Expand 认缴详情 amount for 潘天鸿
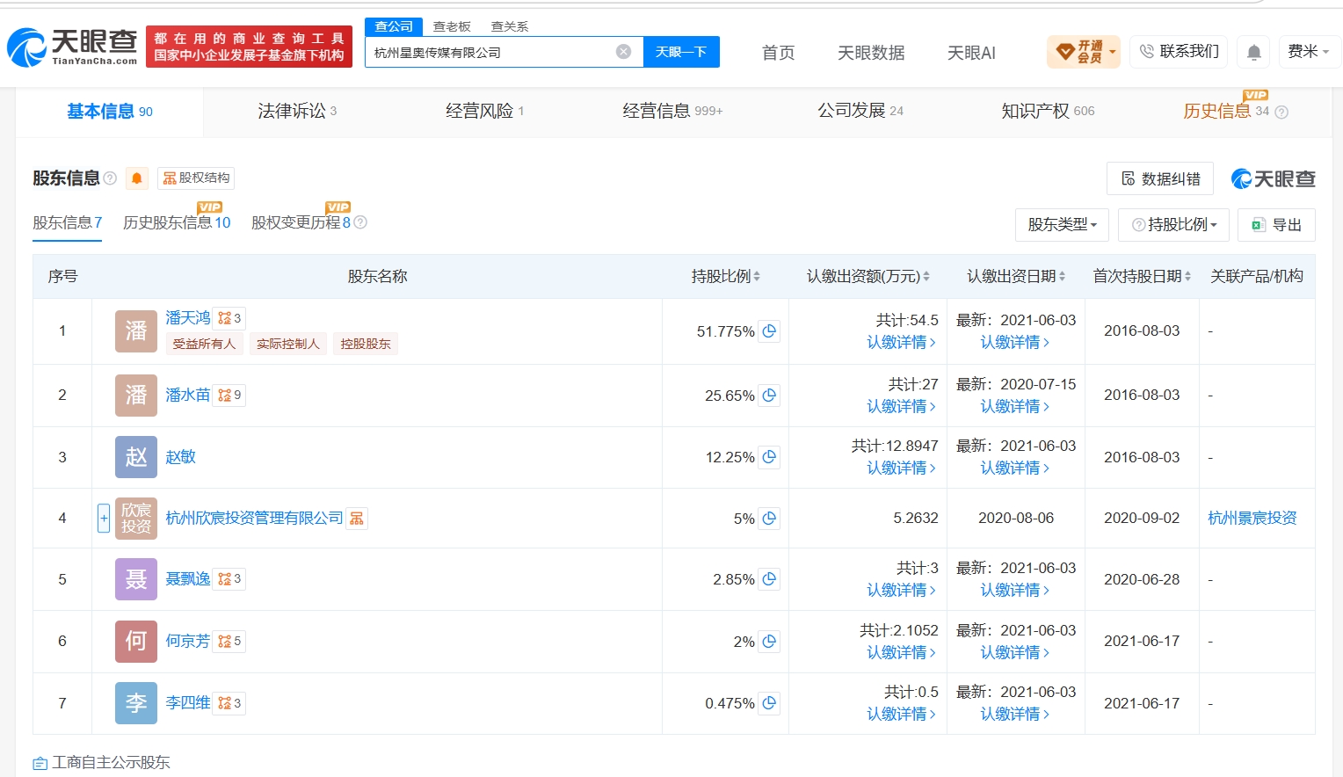Viewport: 1343px width, 777px height. tap(901, 343)
